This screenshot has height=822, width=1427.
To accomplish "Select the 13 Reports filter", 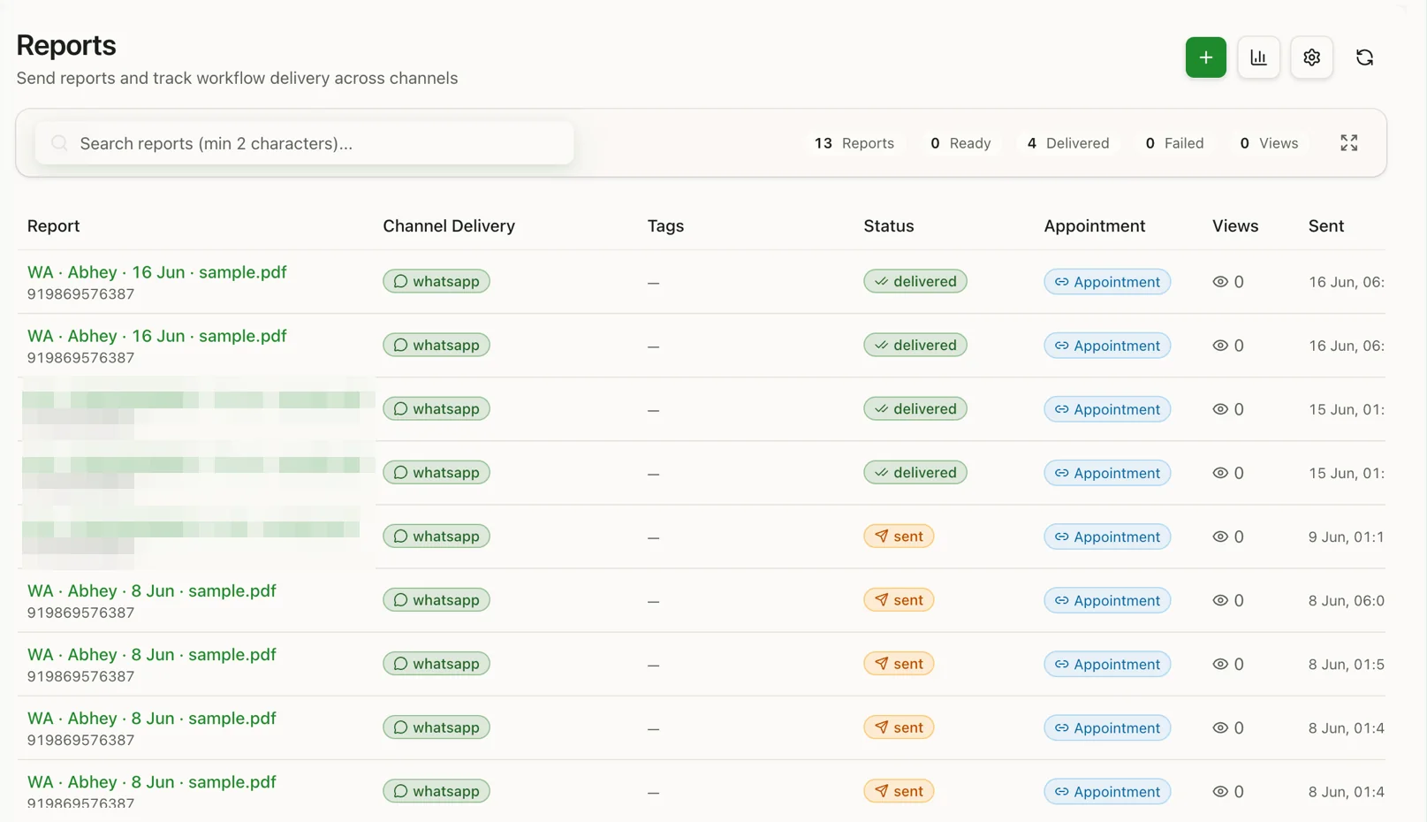I will pos(854,143).
